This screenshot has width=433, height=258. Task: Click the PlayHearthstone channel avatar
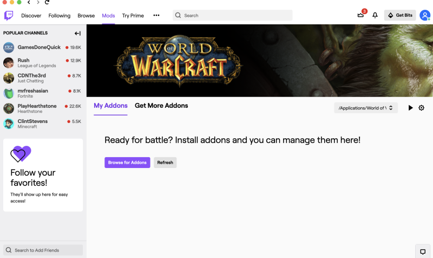coord(9,108)
